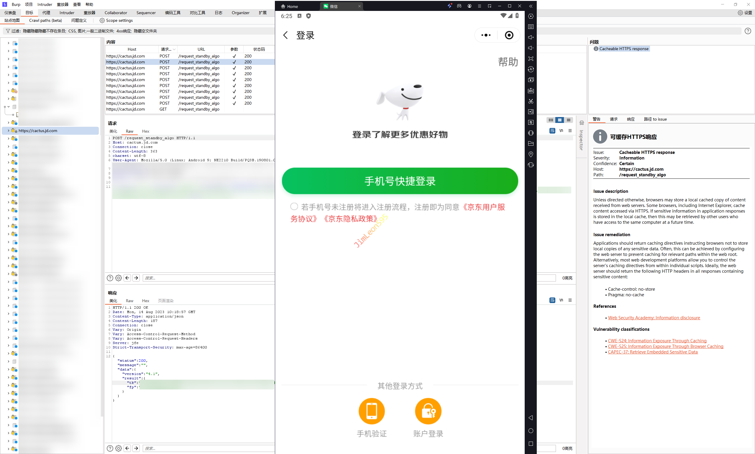The width and height of the screenshot is (755, 454).
Task: Tap the orange 手机验证 phone icon
Action: coord(372,411)
